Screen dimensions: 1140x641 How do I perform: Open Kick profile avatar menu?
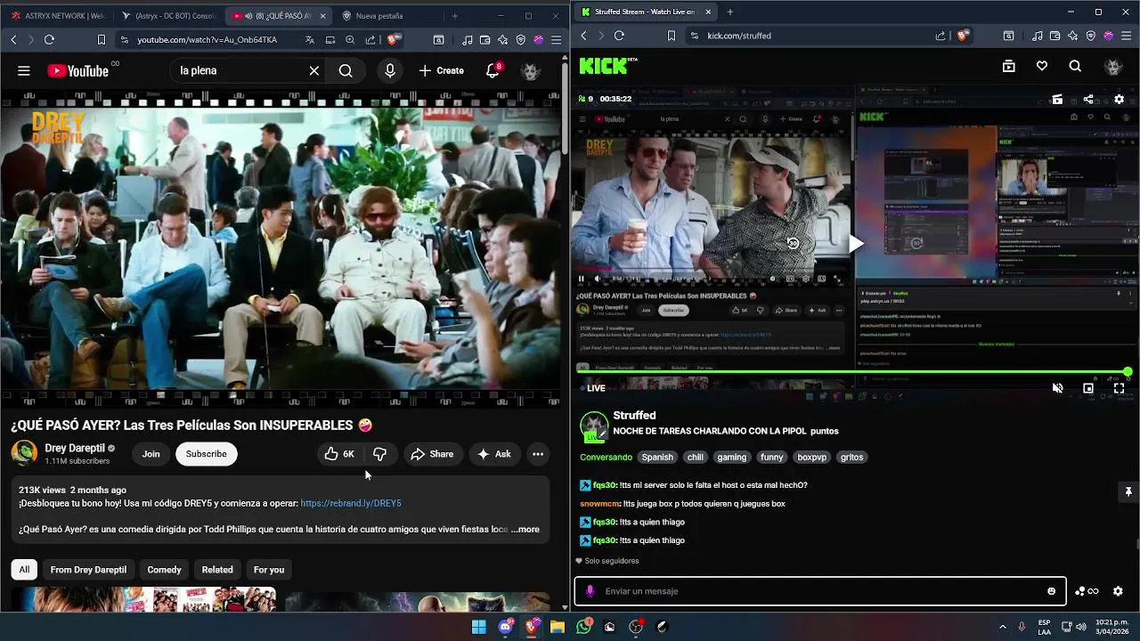pyautogui.click(x=1112, y=66)
